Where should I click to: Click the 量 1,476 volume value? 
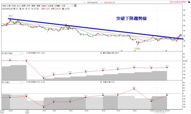pyautogui.click(x=66, y=9)
